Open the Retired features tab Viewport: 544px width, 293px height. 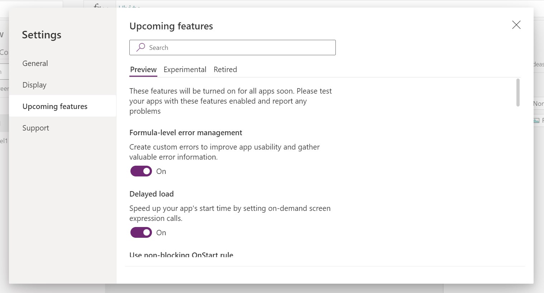(225, 70)
